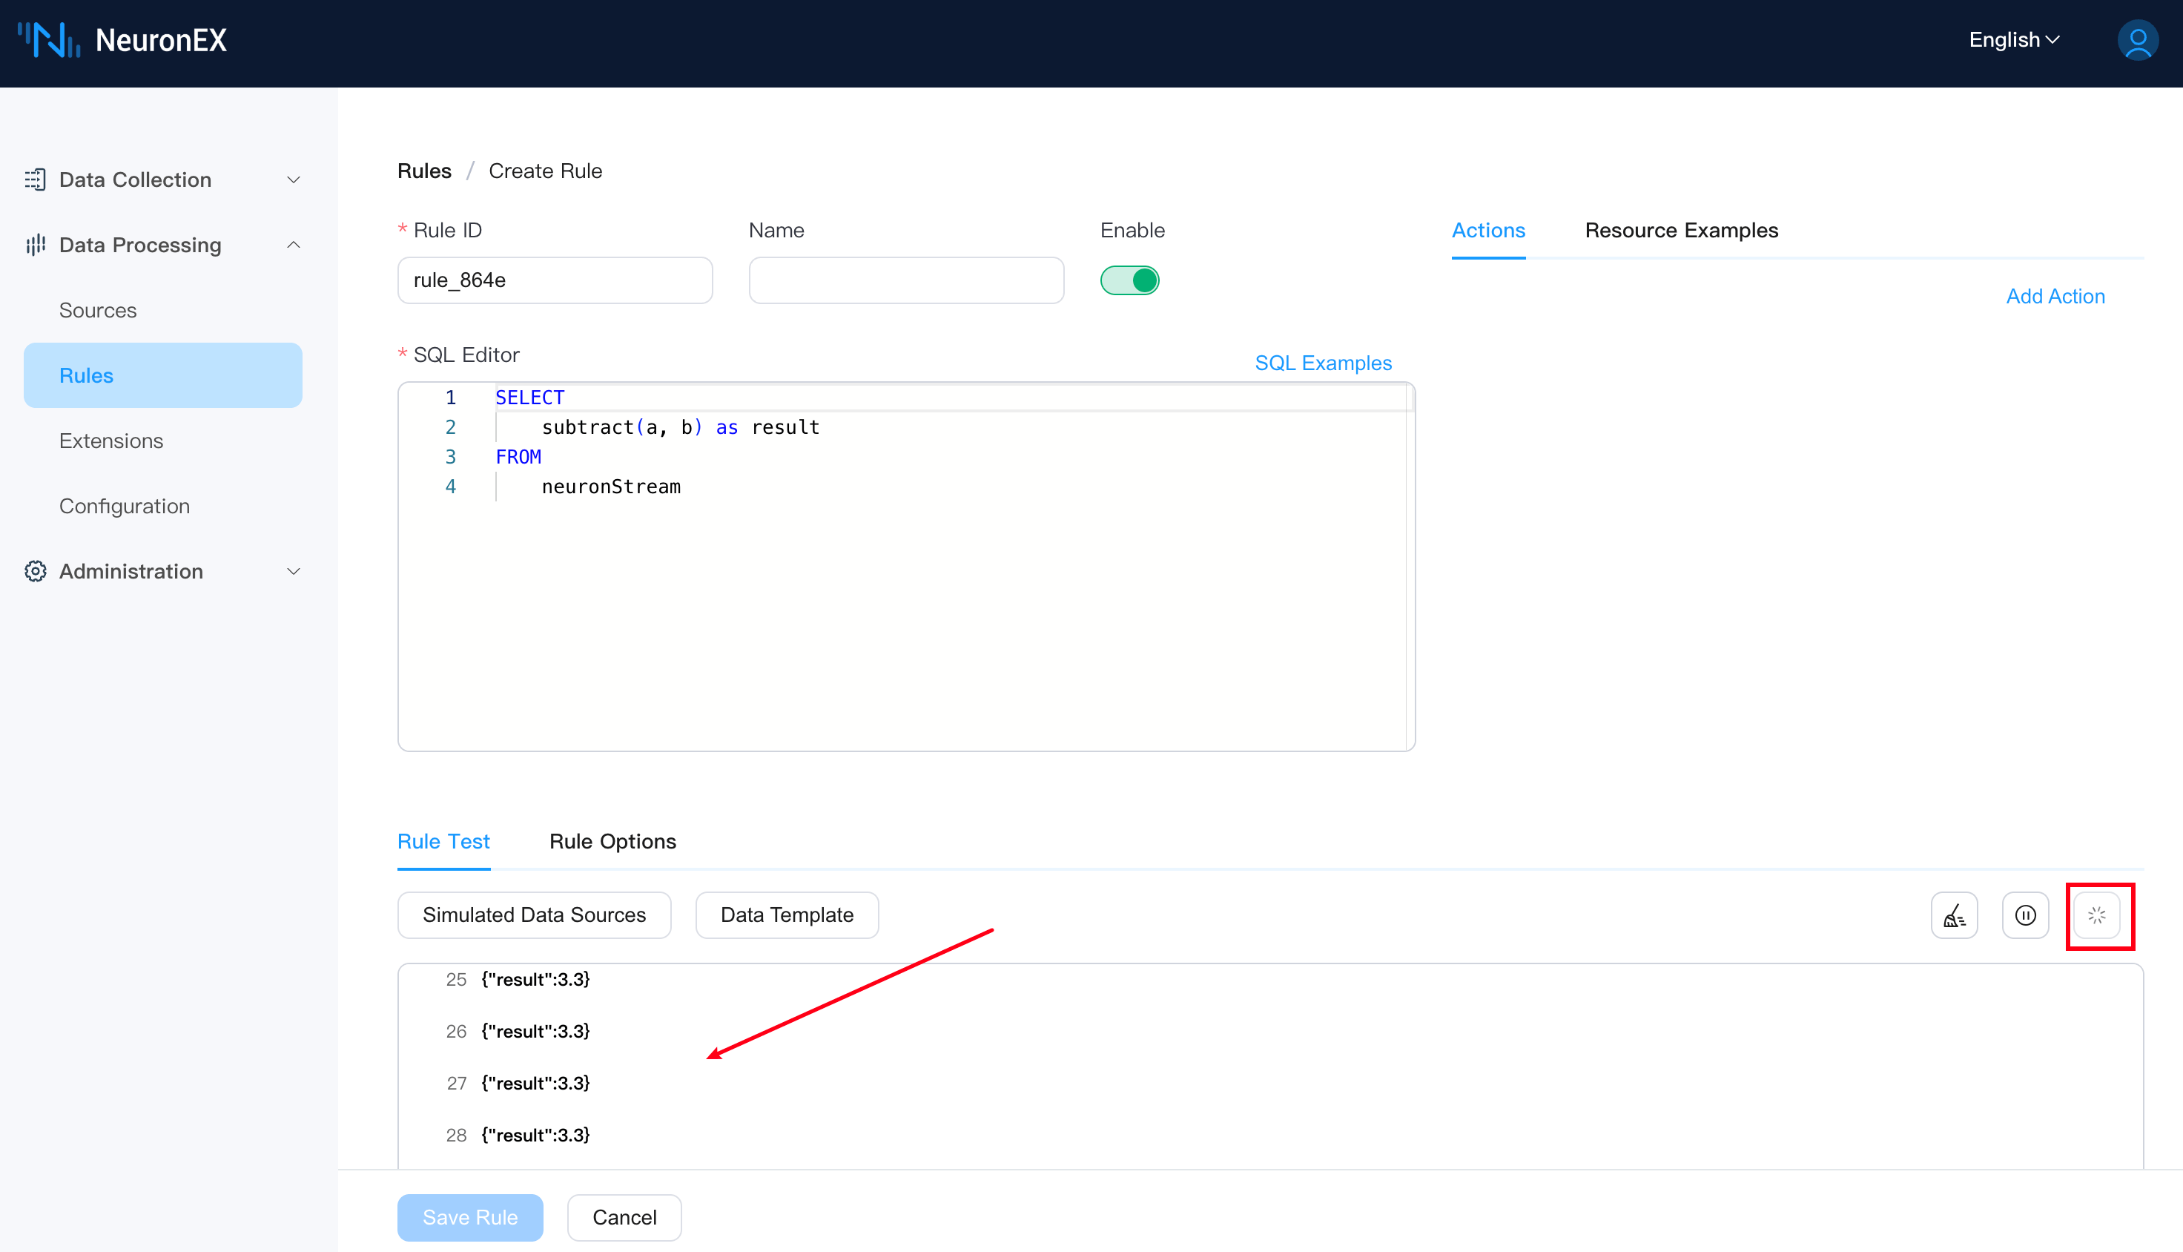This screenshot has width=2183, height=1252.
Task: Pause the rule test
Action: tap(2025, 915)
